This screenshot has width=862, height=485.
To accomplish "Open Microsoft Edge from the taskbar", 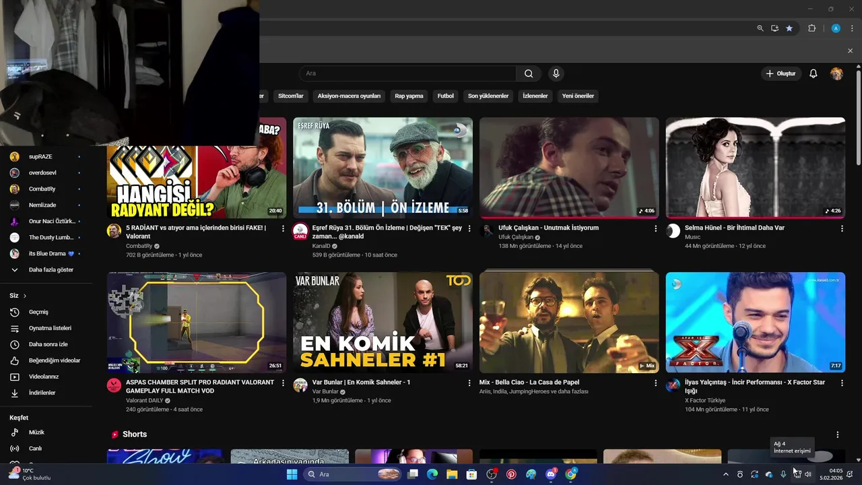I will (x=432, y=474).
